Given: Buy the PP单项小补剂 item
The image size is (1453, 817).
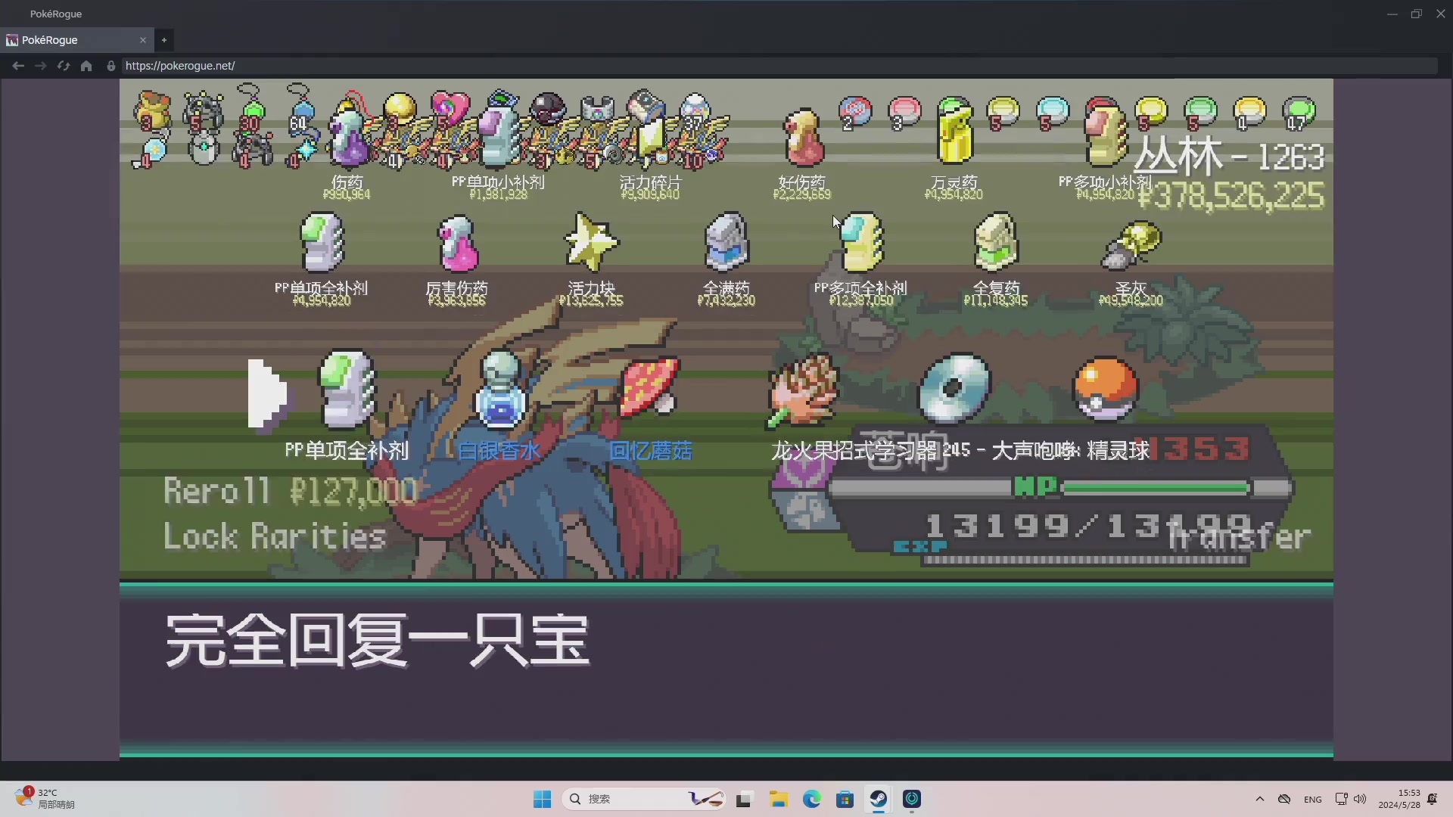Looking at the screenshot, I should (x=498, y=138).
